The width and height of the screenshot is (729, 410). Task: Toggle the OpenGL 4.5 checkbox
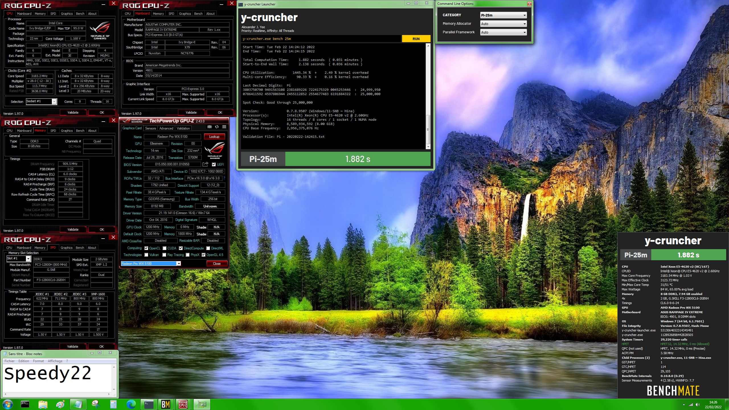pyautogui.click(x=204, y=255)
